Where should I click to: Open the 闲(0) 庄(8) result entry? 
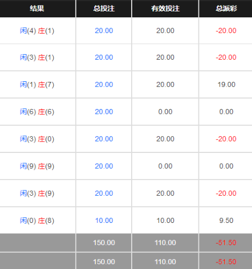click(x=37, y=220)
